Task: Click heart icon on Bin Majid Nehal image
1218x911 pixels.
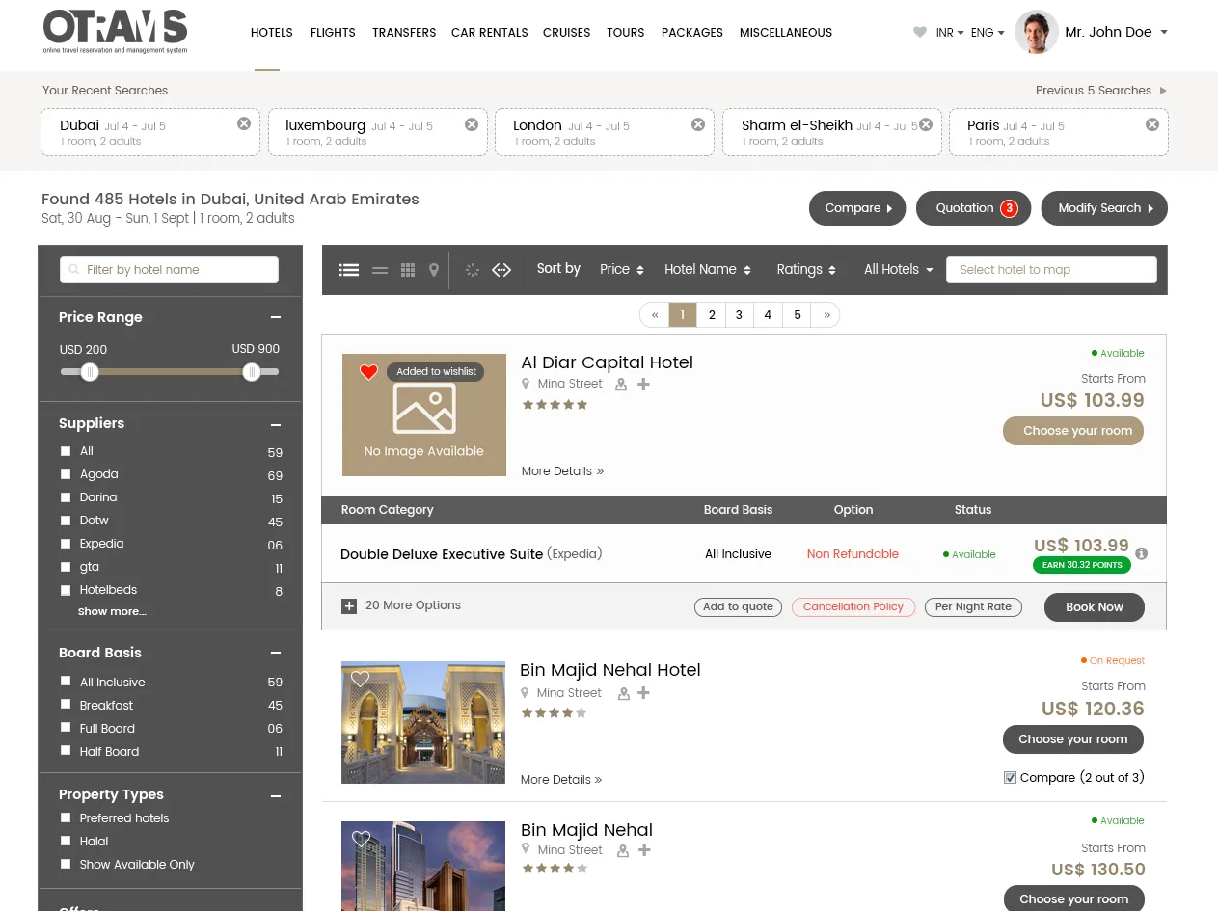Action: pyautogui.click(x=361, y=839)
